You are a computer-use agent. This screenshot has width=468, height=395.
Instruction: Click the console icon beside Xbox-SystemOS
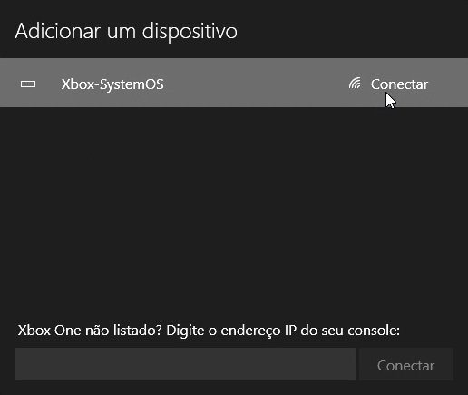pos(28,84)
